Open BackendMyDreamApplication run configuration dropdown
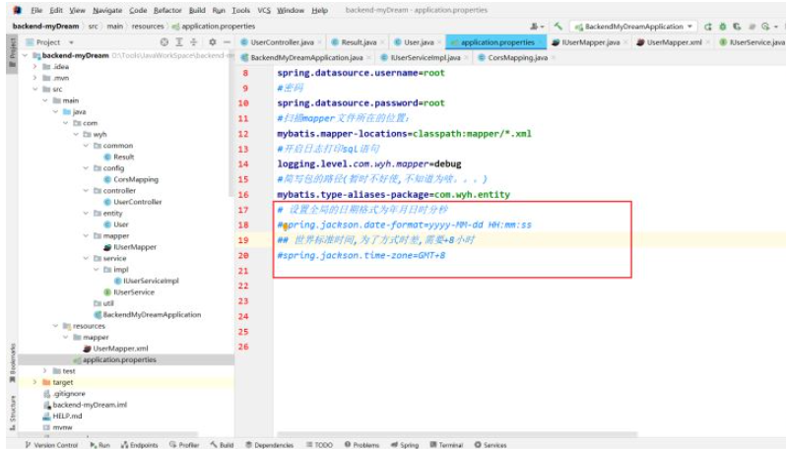The height and width of the screenshot is (449, 786). 635,27
